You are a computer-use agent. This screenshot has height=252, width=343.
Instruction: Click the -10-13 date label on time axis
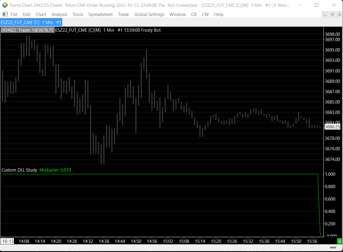[7, 241]
